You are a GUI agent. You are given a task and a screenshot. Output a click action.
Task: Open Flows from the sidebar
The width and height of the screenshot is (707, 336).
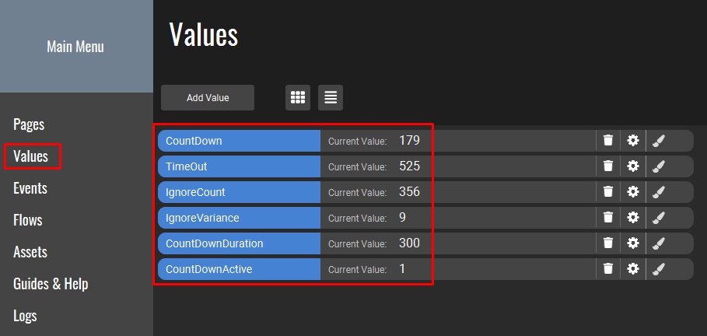pos(28,220)
